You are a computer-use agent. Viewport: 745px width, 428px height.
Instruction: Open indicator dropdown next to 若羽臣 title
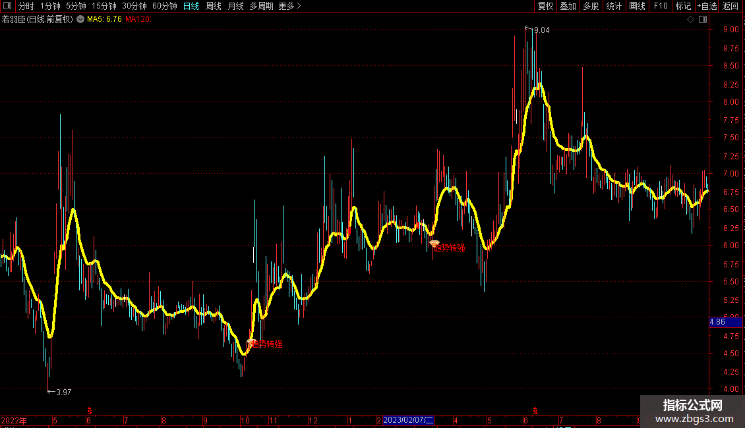tap(80, 19)
